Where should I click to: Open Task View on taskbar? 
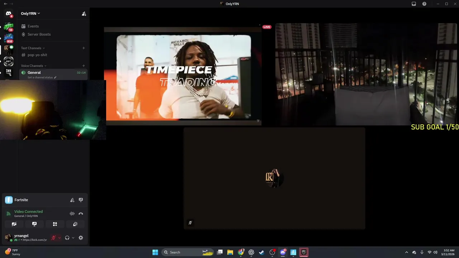pos(220,252)
